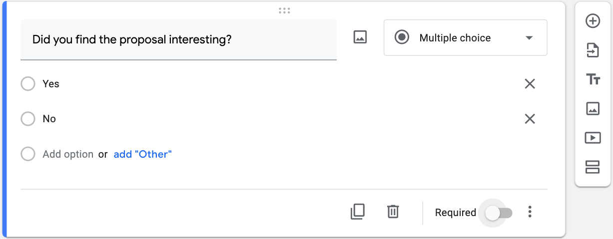
Task: Click the add image sidebar icon
Action: [593, 108]
